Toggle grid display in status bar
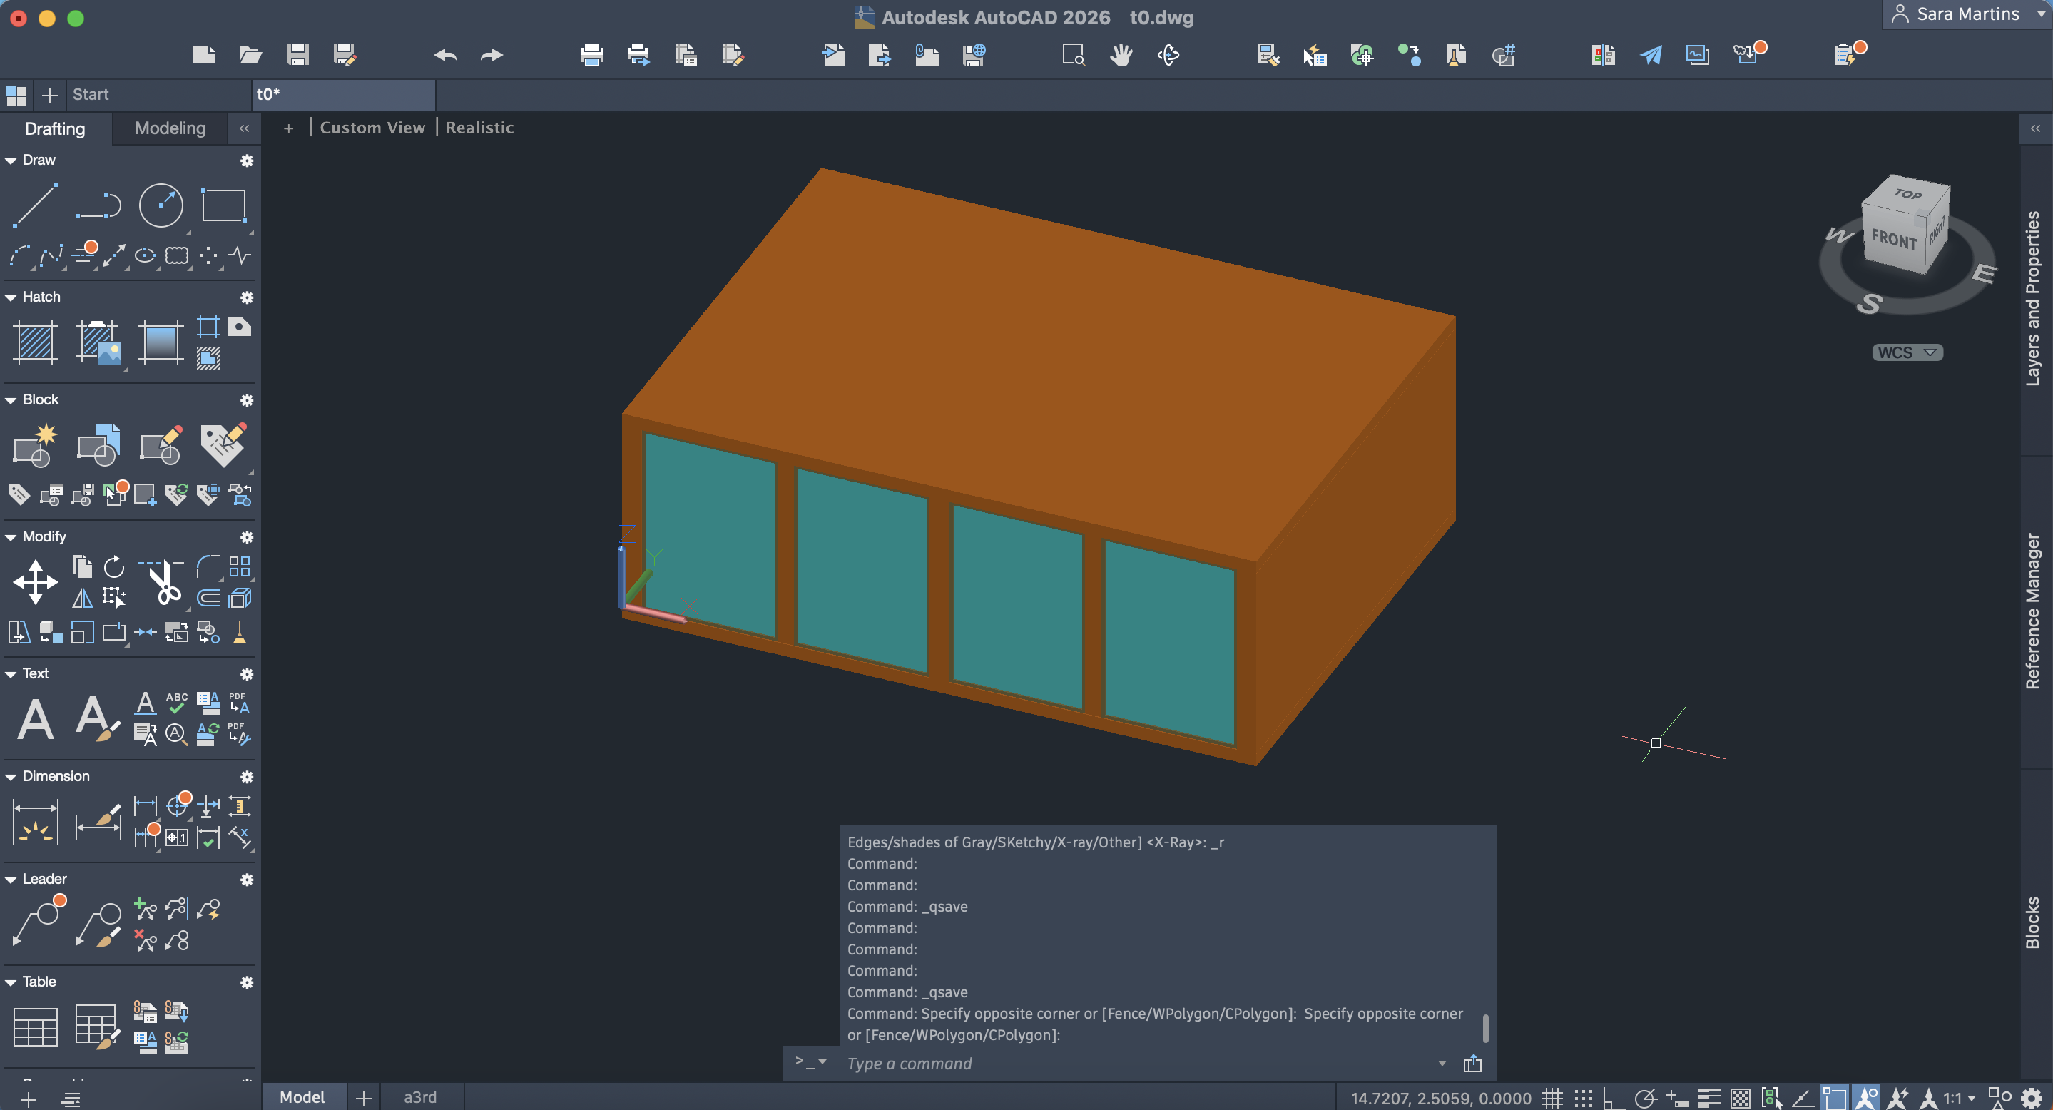 point(1551,1098)
